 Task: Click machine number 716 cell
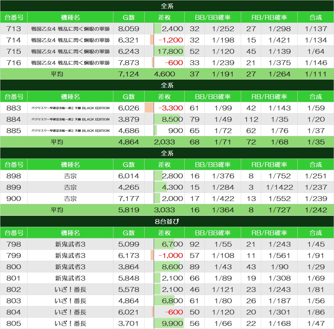[14, 62]
